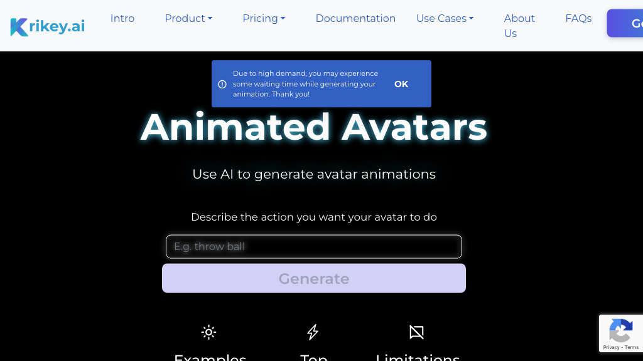Open the Pricing dropdown menu

[x=264, y=19]
